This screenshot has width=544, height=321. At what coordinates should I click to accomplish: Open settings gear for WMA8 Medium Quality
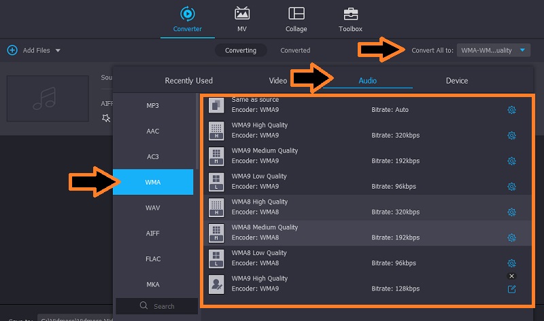(x=511, y=238)
